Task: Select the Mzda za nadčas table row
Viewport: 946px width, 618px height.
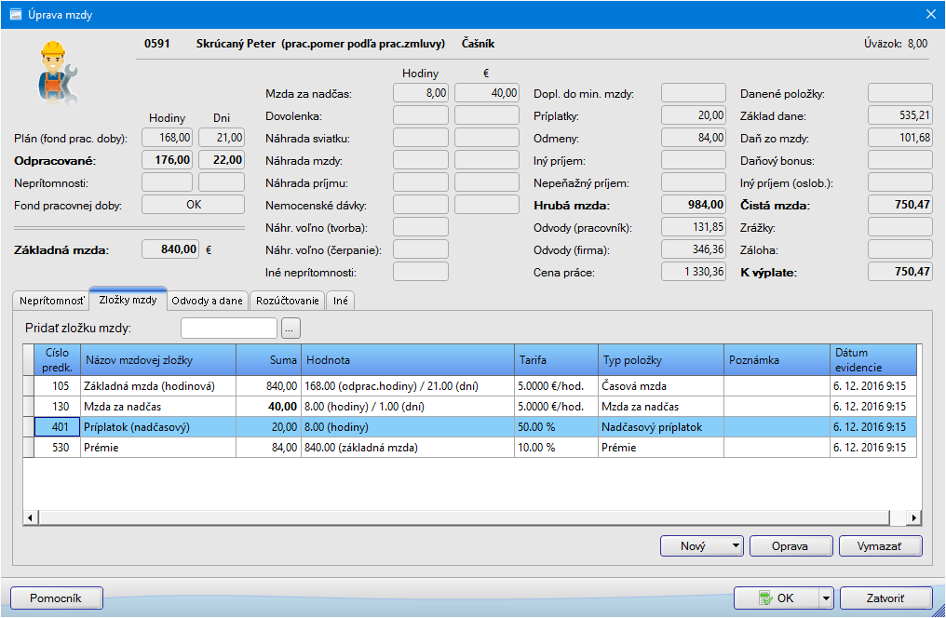Action: click(x=470, y=407)
